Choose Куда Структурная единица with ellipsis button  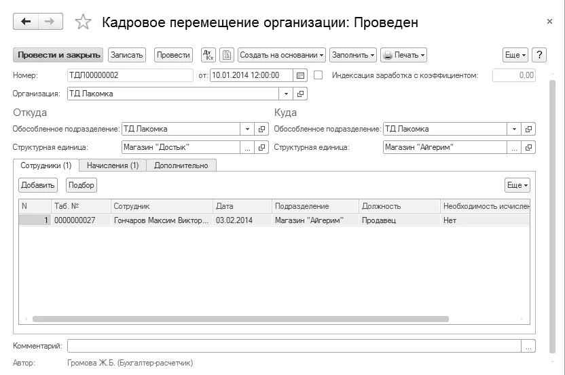tap(514, 147)
